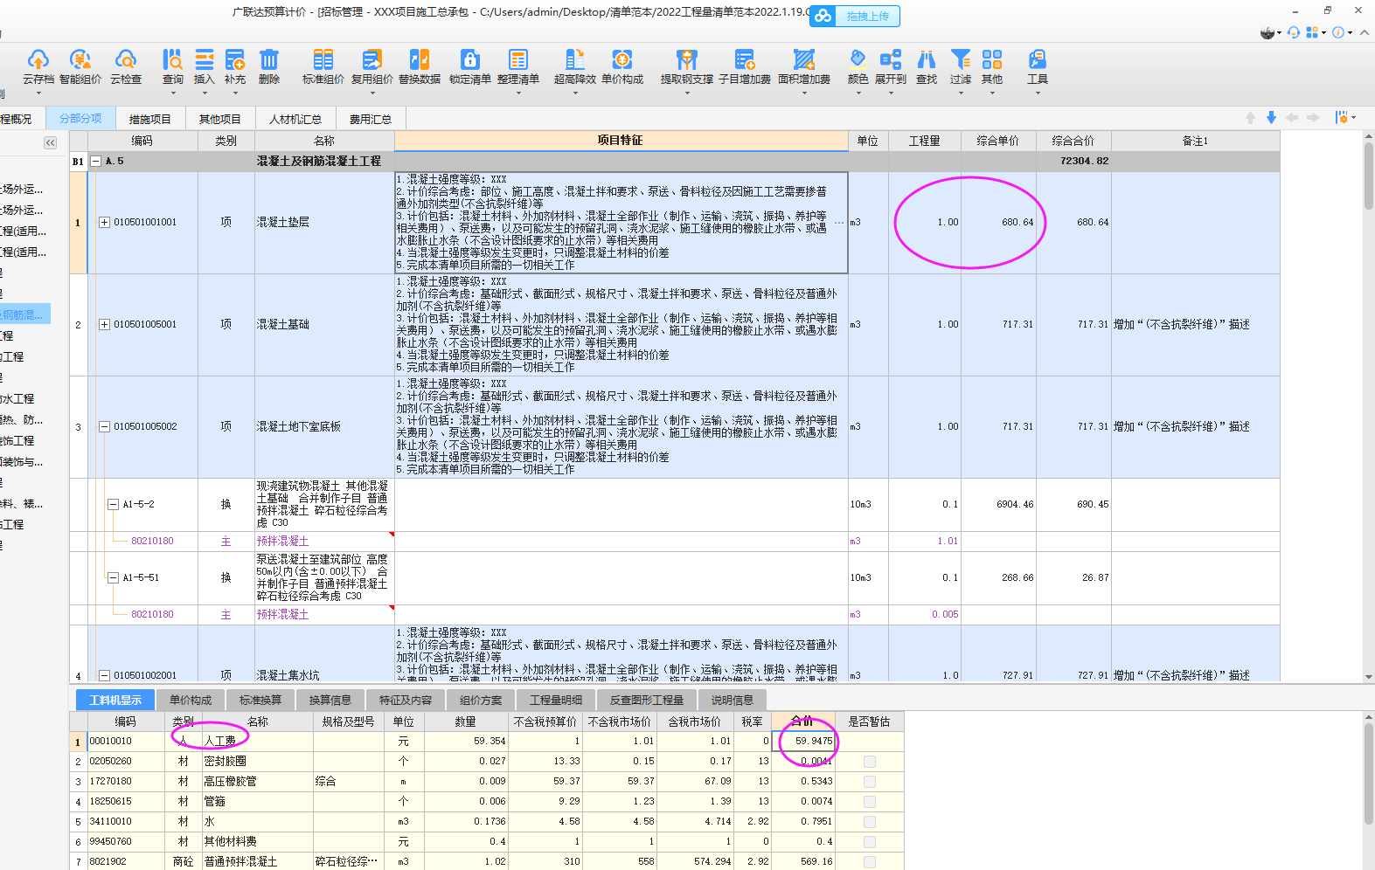Open the 换算信息 bottom tab

[x=330, y=700]
